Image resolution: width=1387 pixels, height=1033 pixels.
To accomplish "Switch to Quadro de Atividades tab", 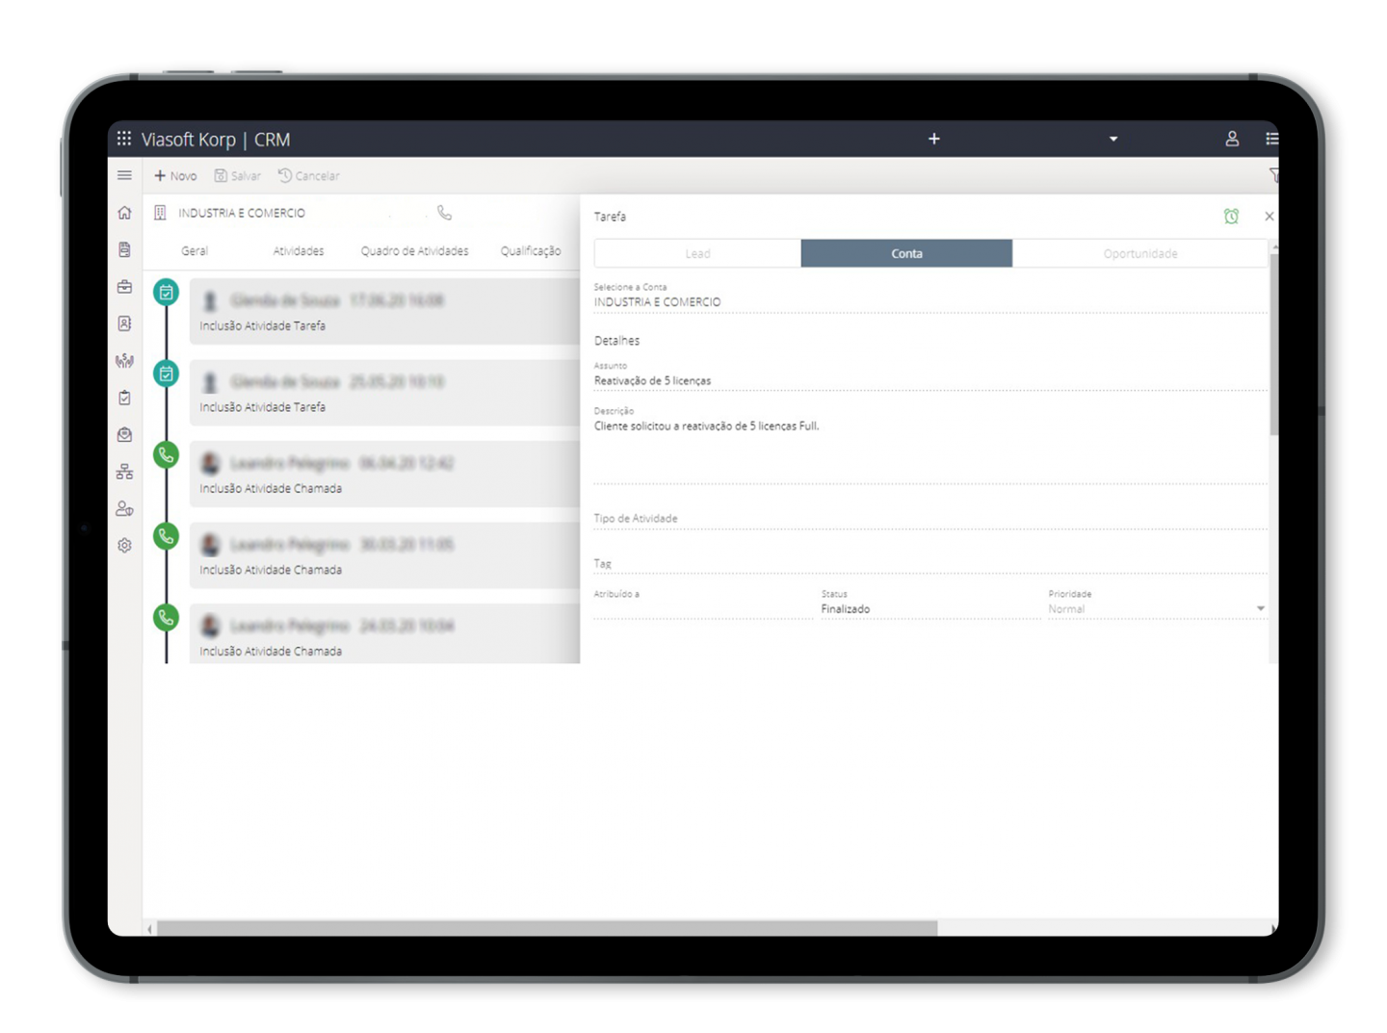I will coord(414,251).
